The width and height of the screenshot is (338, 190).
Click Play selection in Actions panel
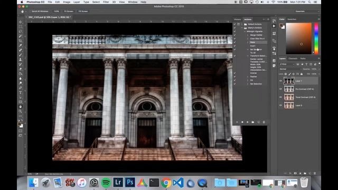click(248, 122)
